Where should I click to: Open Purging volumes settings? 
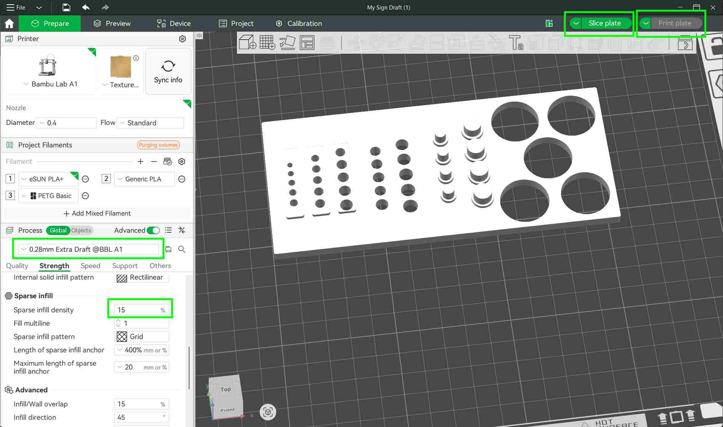[158, 145]
